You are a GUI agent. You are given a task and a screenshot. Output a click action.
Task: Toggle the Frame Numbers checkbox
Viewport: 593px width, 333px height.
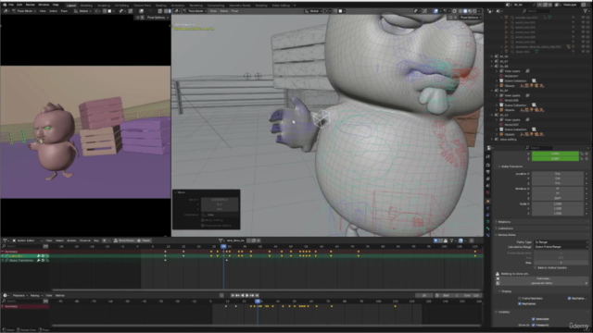click(x=520, y=298)
